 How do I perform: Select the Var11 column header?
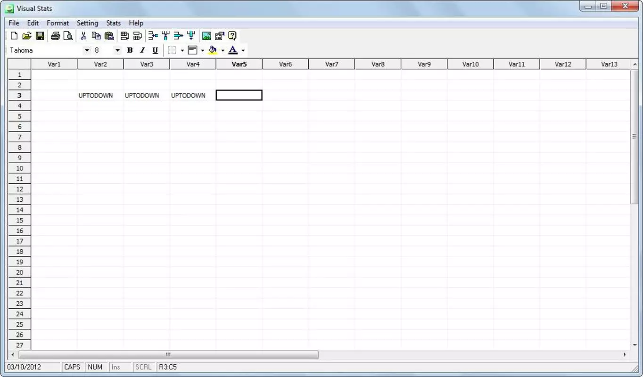click(517, 64)
